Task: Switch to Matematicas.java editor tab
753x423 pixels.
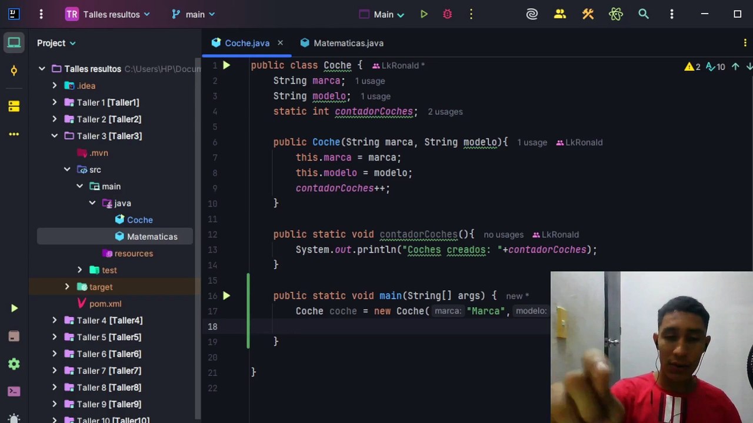Action: pos(342,43)
